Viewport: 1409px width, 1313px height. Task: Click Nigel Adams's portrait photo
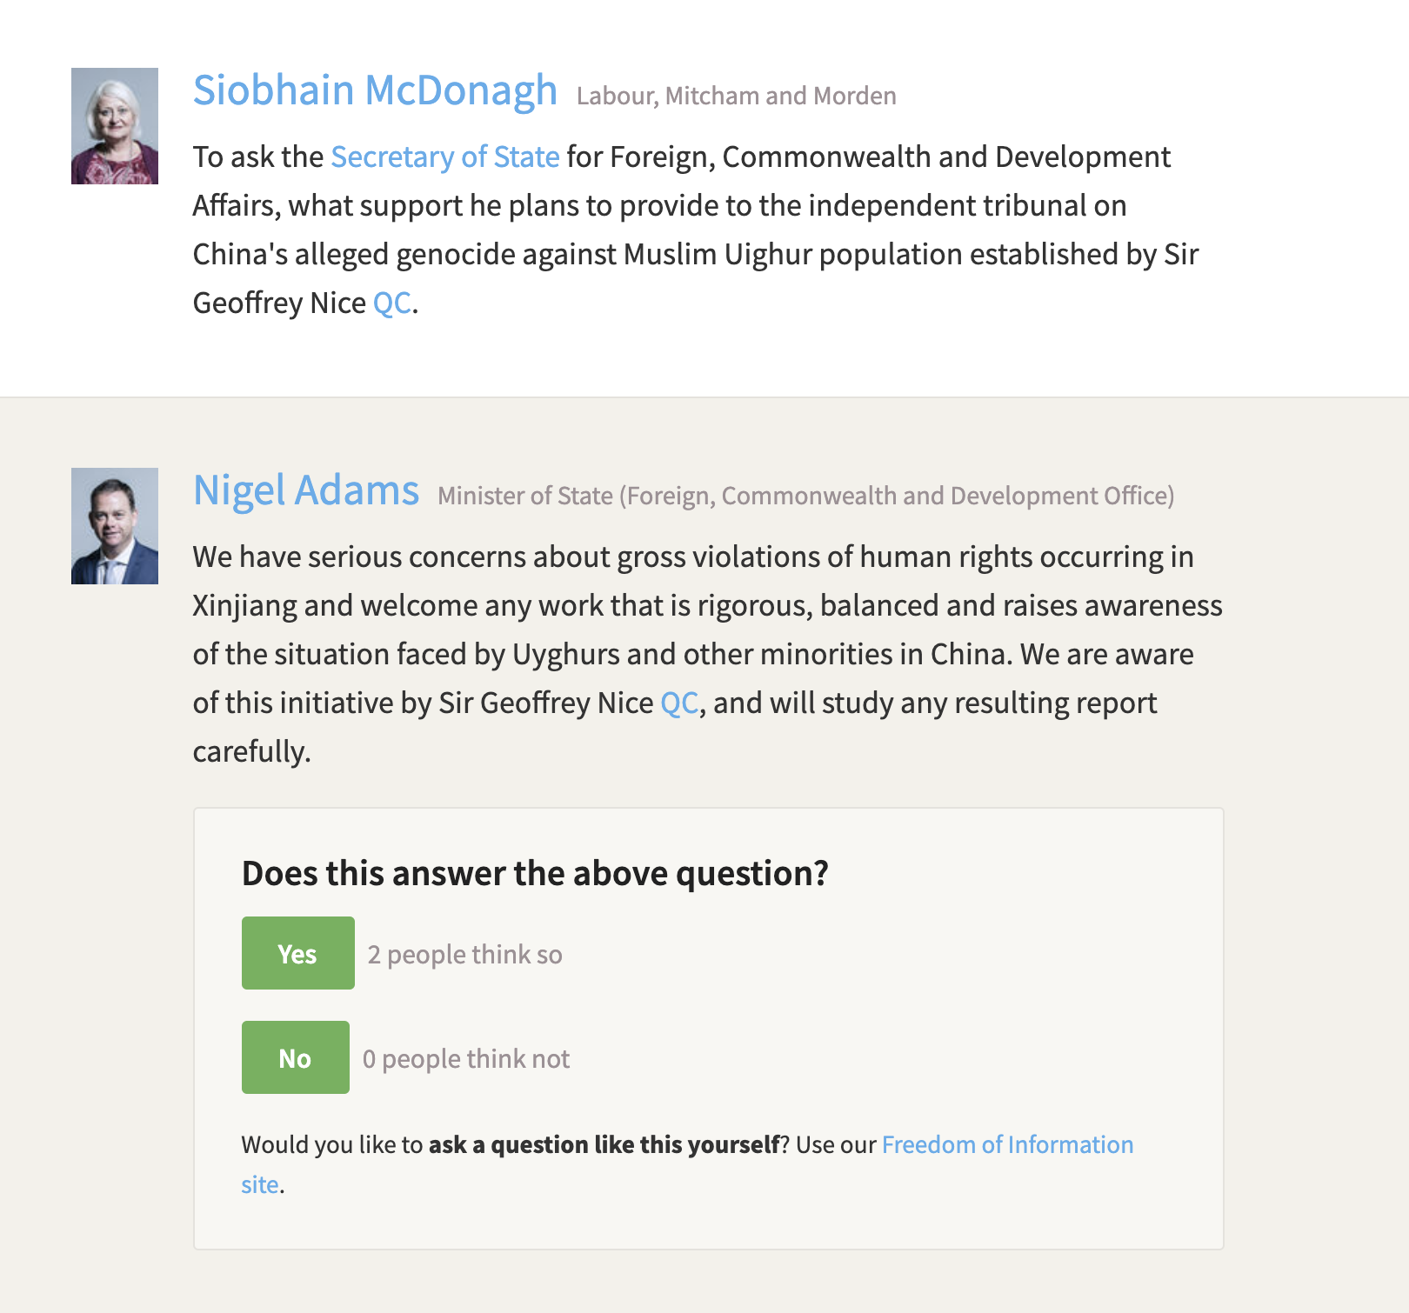point(115,526)
